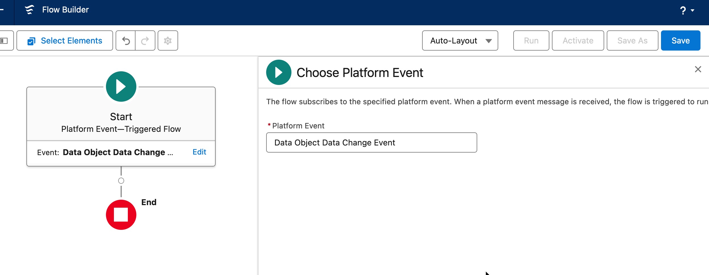Save the flow
Screen dimensions: 709x275
pyautogui.click(x=681, y=41)
